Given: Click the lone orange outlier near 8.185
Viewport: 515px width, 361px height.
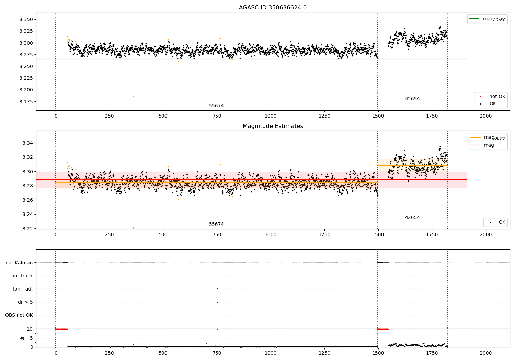Looking at the screenshot, I should tap(134, 96).
